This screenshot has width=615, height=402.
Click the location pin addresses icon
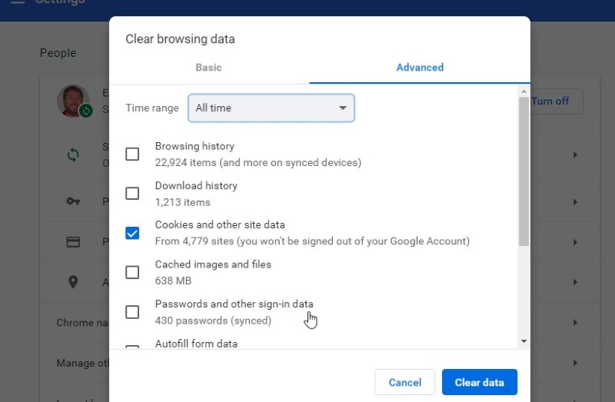[73, 281]
